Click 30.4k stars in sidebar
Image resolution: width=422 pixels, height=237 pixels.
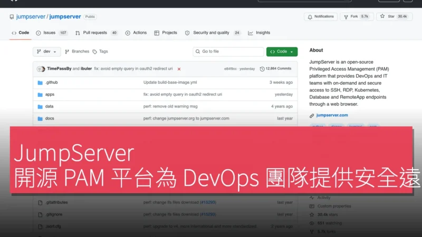pos(327,215)
